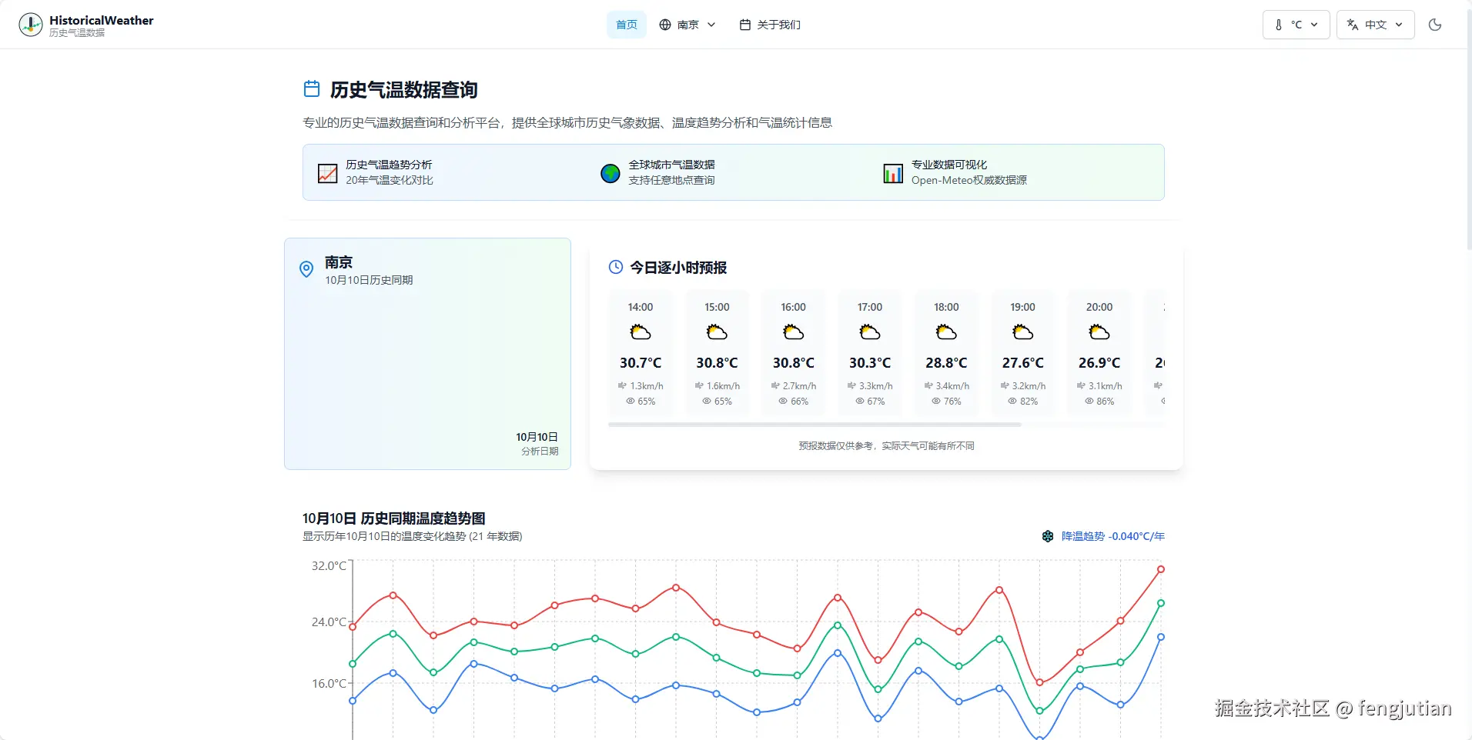Open the city selector dropdown for 南京
Image resolution: width=1472 pixels, height=740 pixels.
pyautogui.click(x=687, y=24)
